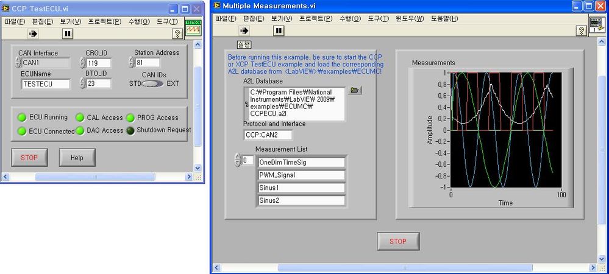The width and height of the screenshot is (609, 274).
Task: Click the Run arrow in Multiple Measurements window
Action: [244, 30]
